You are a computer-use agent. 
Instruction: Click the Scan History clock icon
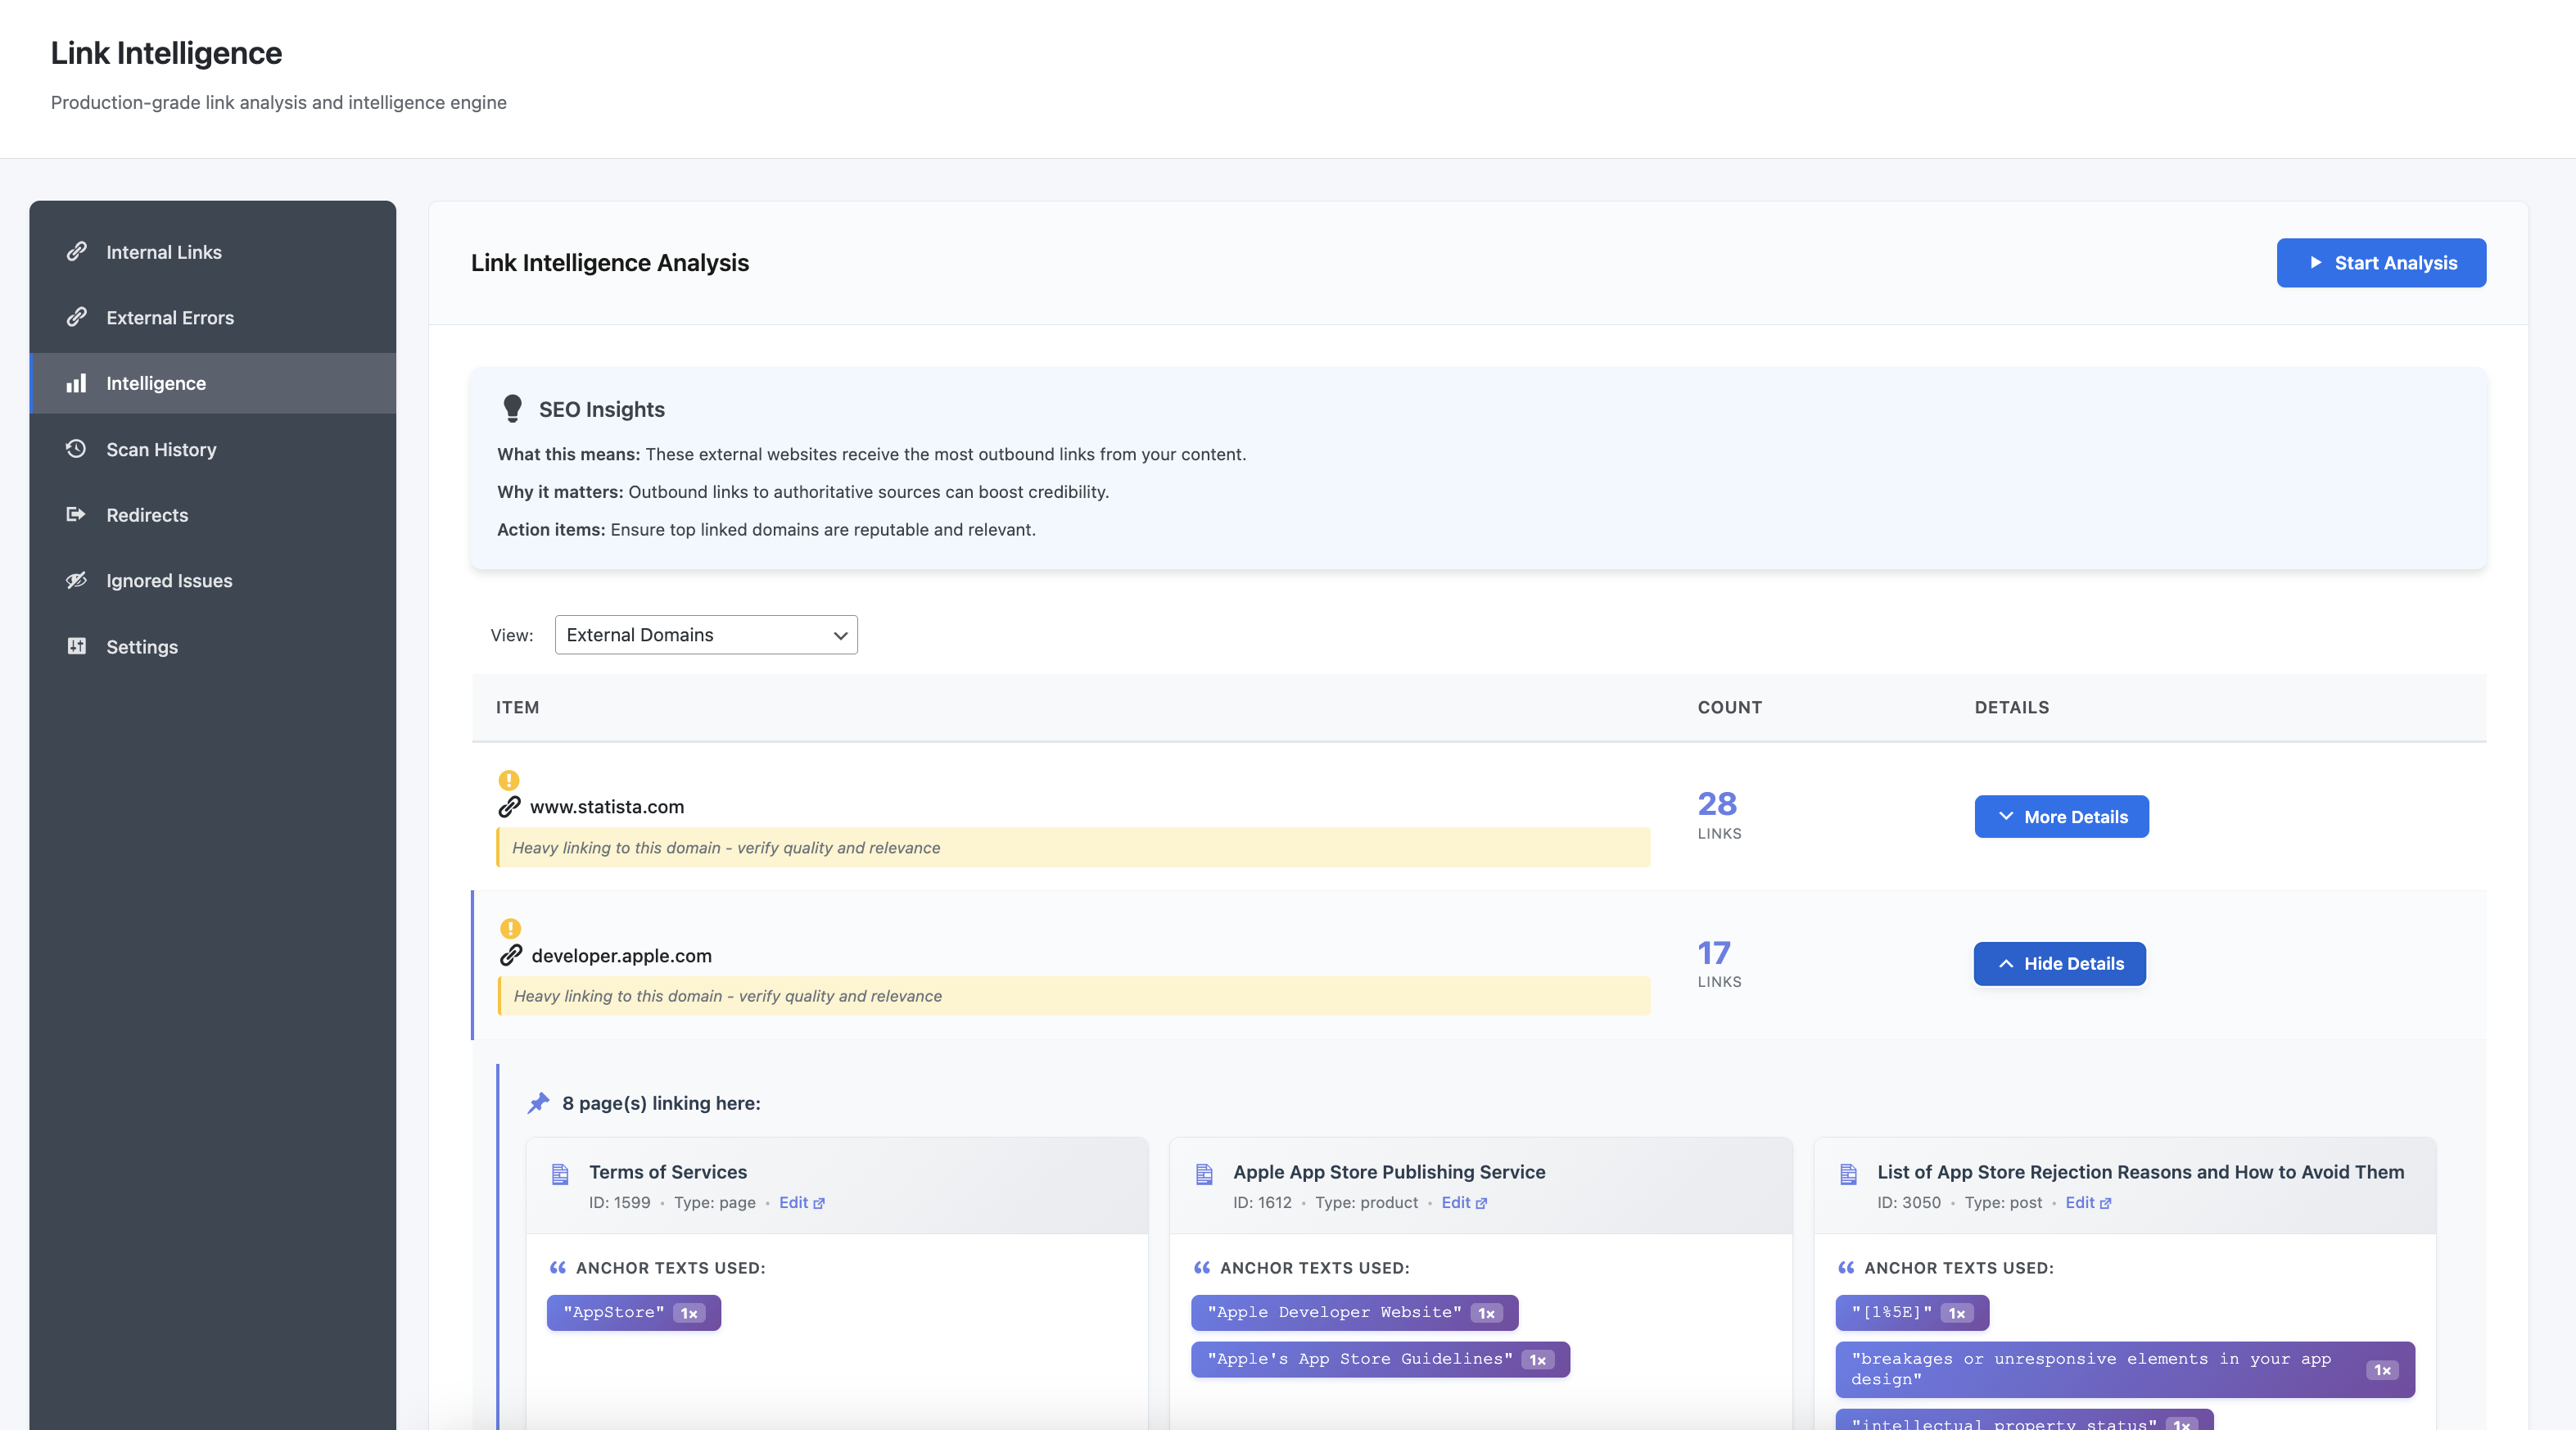click(x=76, y=449)
